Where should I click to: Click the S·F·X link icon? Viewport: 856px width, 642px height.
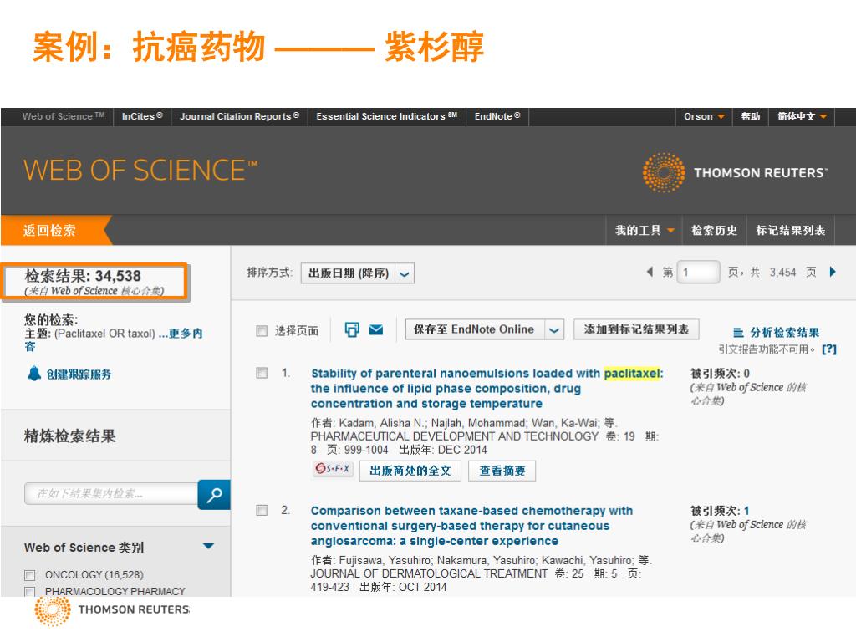(x=333, y=469)
